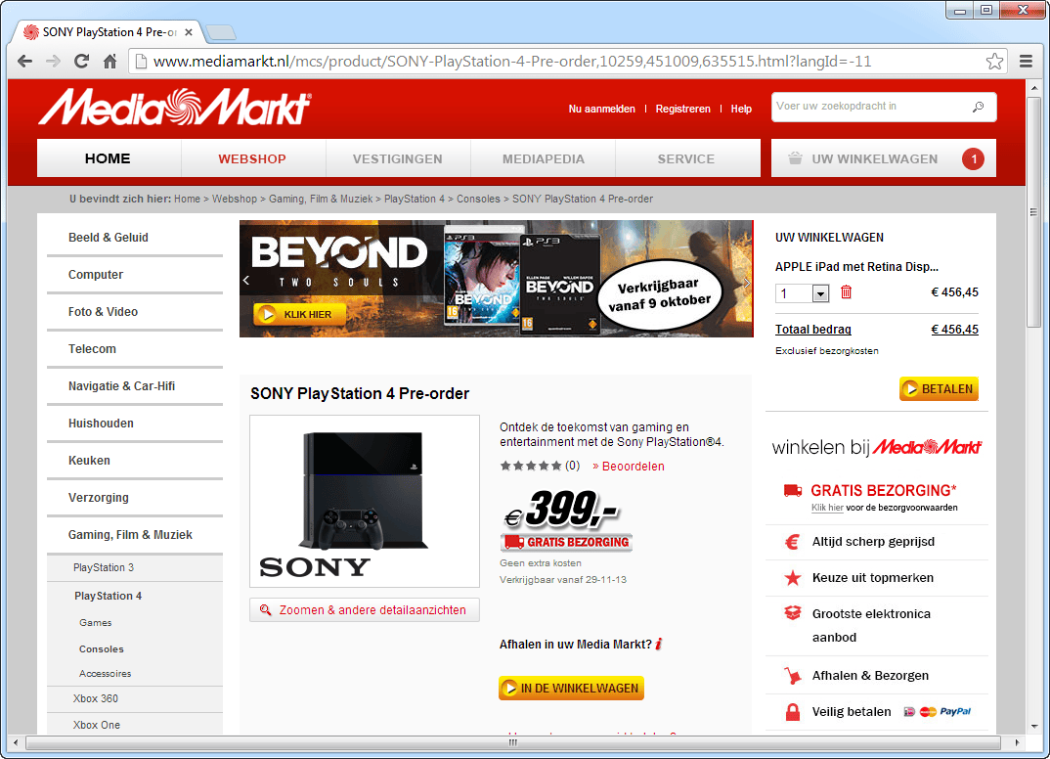Open the WEBSHOP navigation tab
Viewport: 1050px width, 759px height.
252,158
